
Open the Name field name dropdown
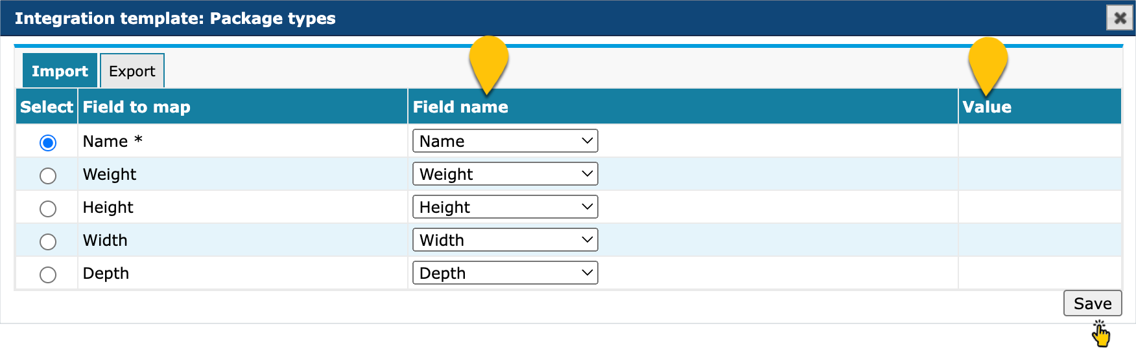tap(505, 141)
